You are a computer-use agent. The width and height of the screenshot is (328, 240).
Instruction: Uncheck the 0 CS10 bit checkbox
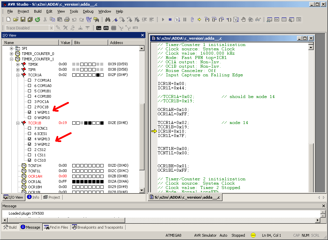coord(30,160)
